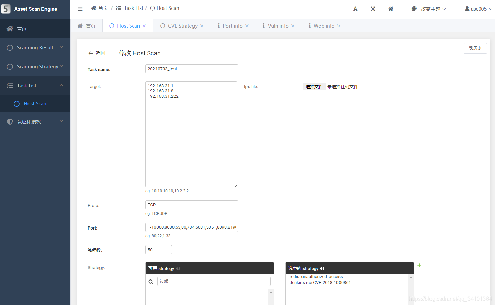Click the 线程数 thread count field
The height and width of the screenshot is (305, 495).
click(x=159, y=250)
